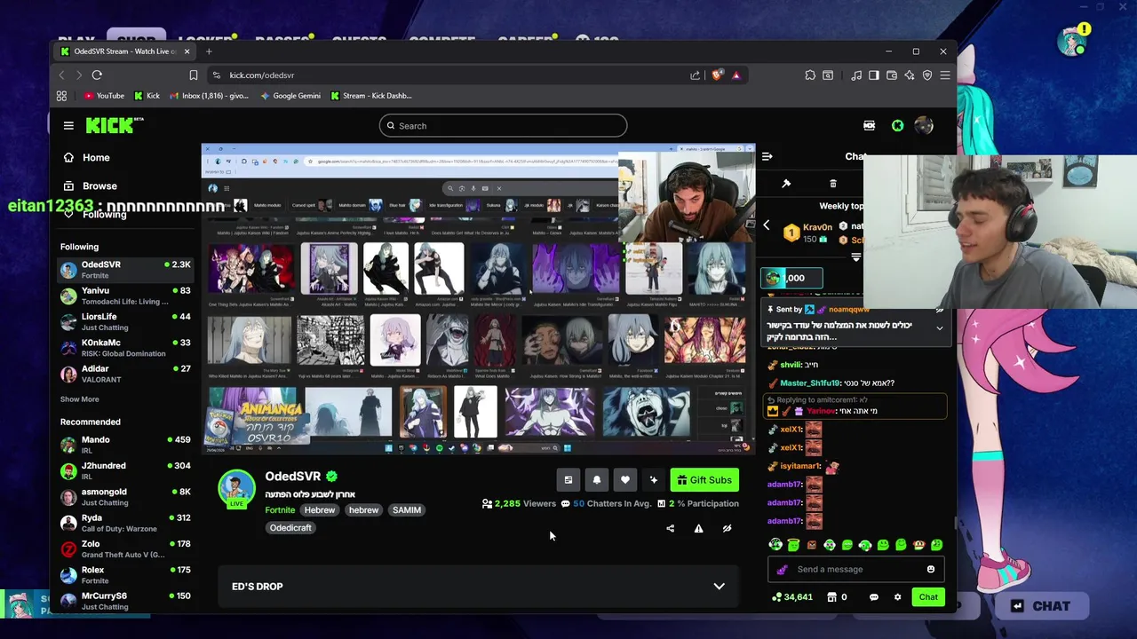Report the stream with warning icon
Image resolution: width=1137 pixels, height=639 pixels.
pos(699,529)
